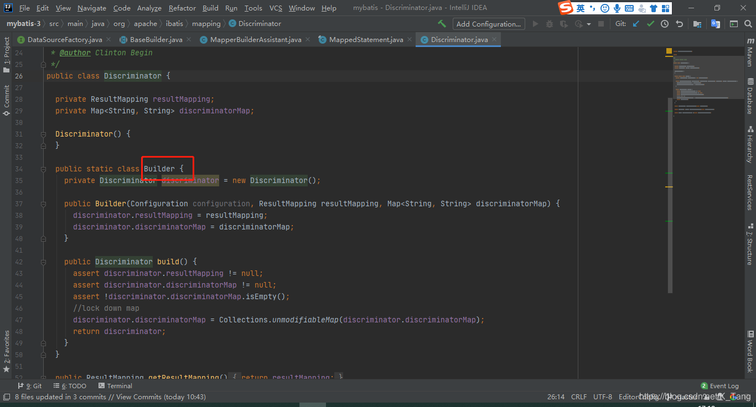Image resolution: width=756 pixels, height=407 pixels.
Task: Open the Terminal tool window
Action: tap(115, 386)
